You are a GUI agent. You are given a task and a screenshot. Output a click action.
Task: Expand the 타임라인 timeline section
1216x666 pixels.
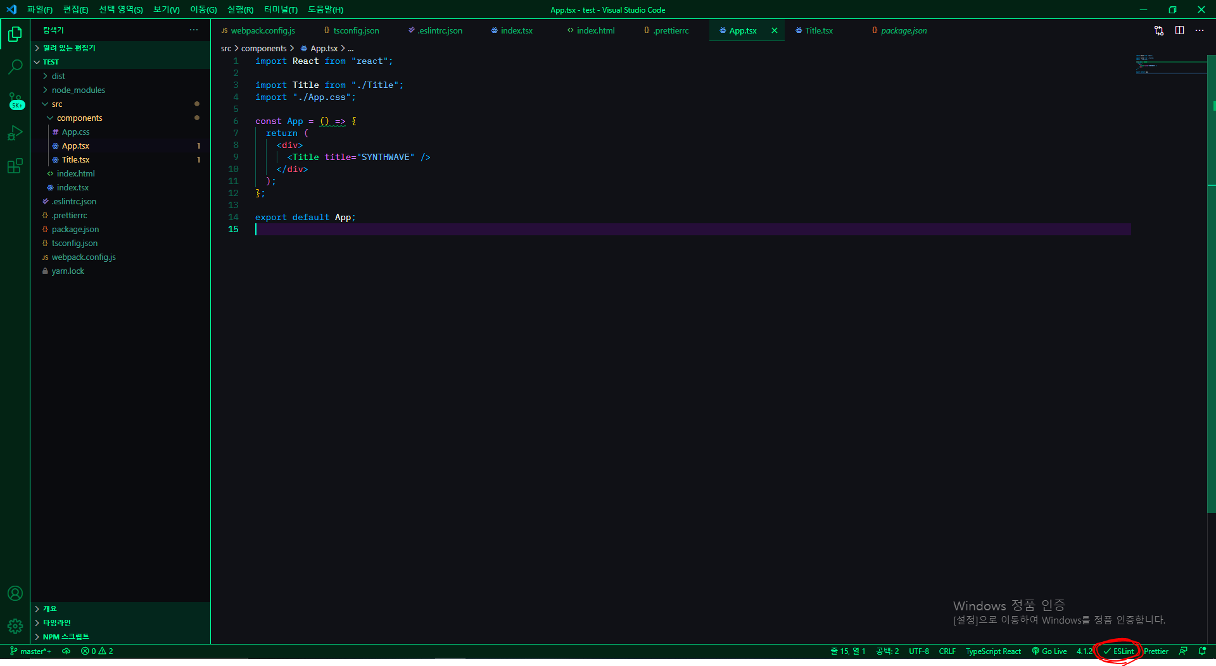120,622
